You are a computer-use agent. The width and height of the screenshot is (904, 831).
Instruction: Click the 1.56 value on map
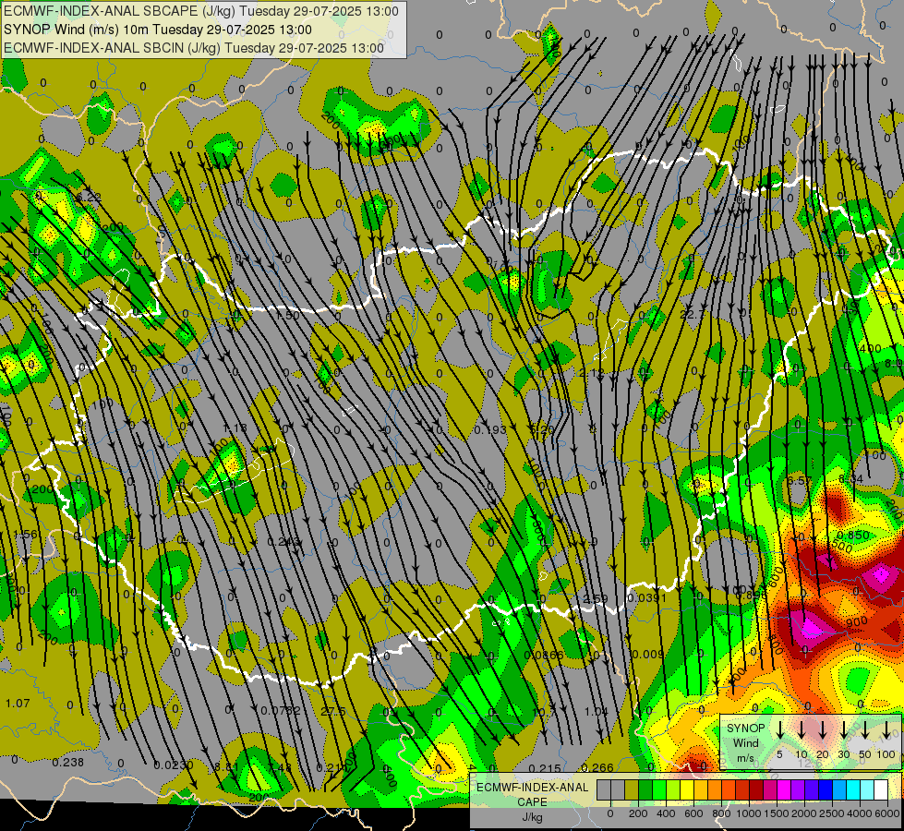tap(25, 534)
